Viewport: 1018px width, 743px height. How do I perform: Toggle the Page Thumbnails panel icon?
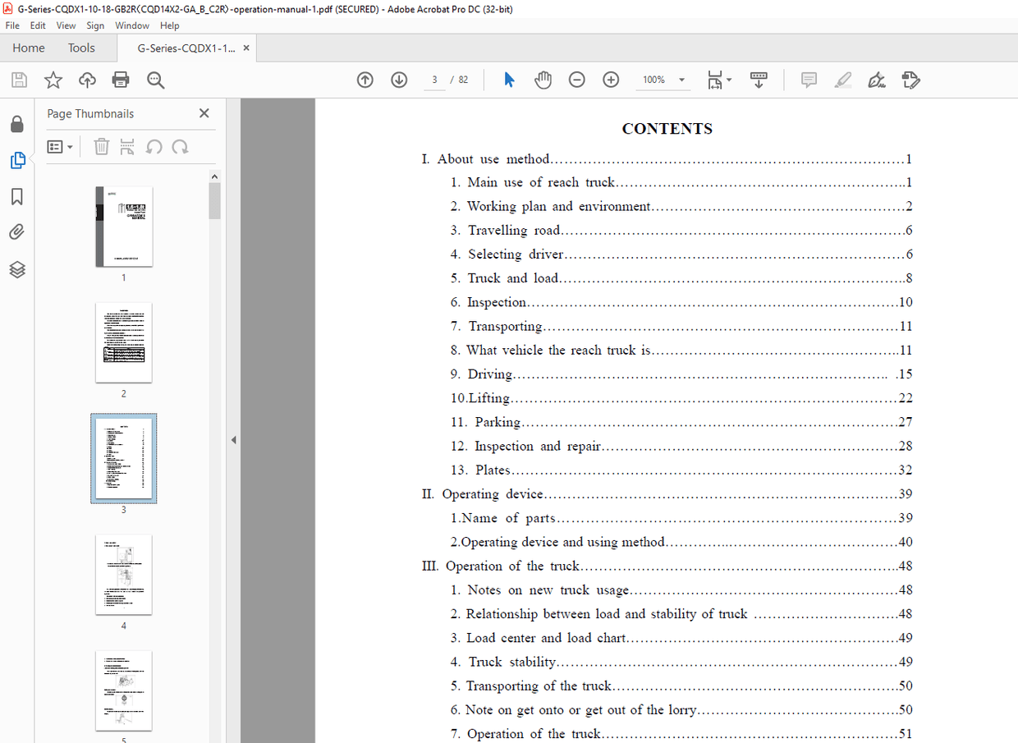(x=17, y=161)
